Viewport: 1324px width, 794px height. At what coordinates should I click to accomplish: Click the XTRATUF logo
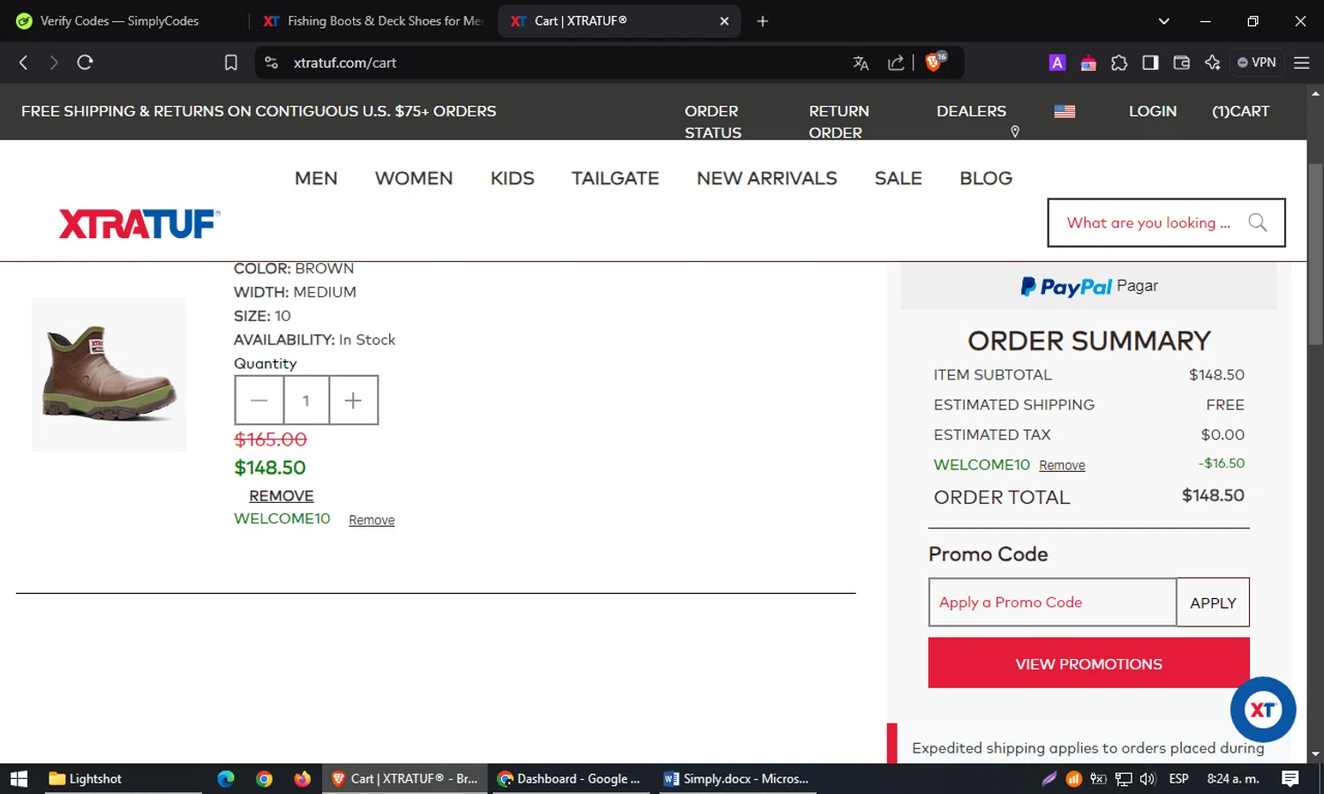coord(139,224)
